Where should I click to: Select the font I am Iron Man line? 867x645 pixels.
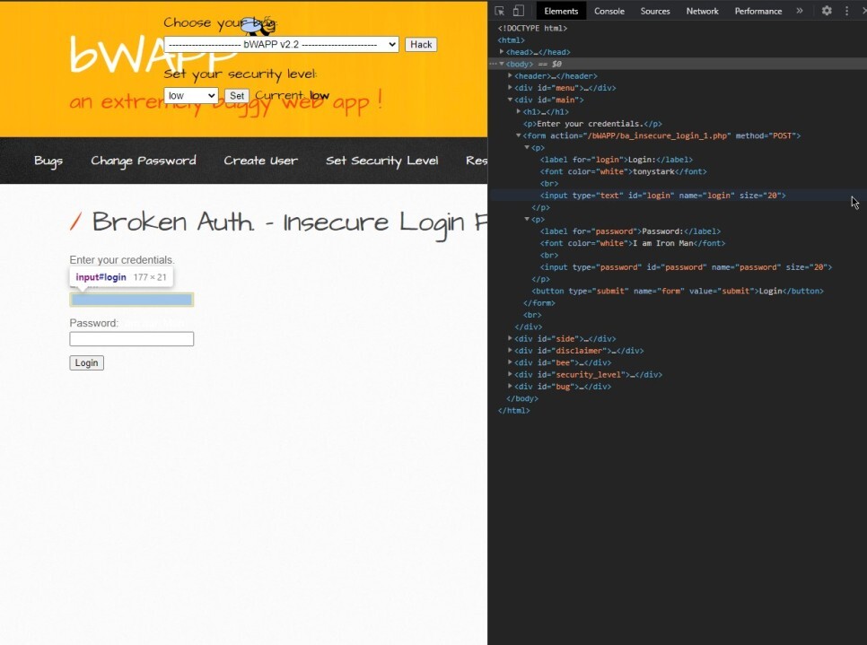(633, 243)
